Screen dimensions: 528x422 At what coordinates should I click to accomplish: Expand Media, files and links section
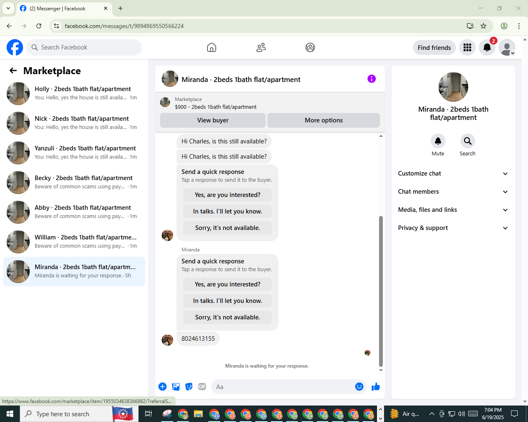coord(453,210)
